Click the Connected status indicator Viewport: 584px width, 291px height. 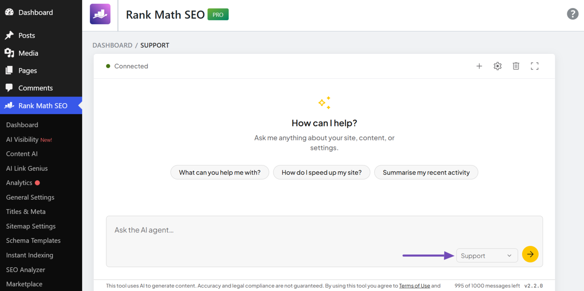tap(127, 66)
